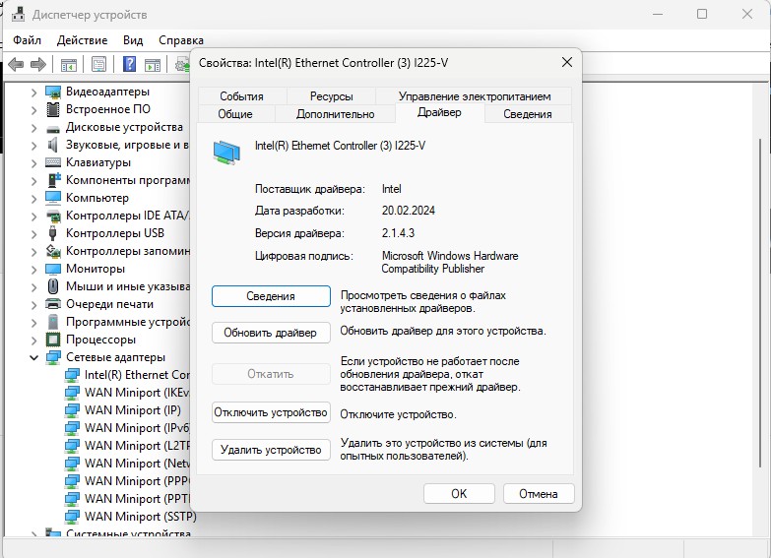Click the Отключить устройство button
The height and width of the screenshot is (558, 771).
coord(271,412)
